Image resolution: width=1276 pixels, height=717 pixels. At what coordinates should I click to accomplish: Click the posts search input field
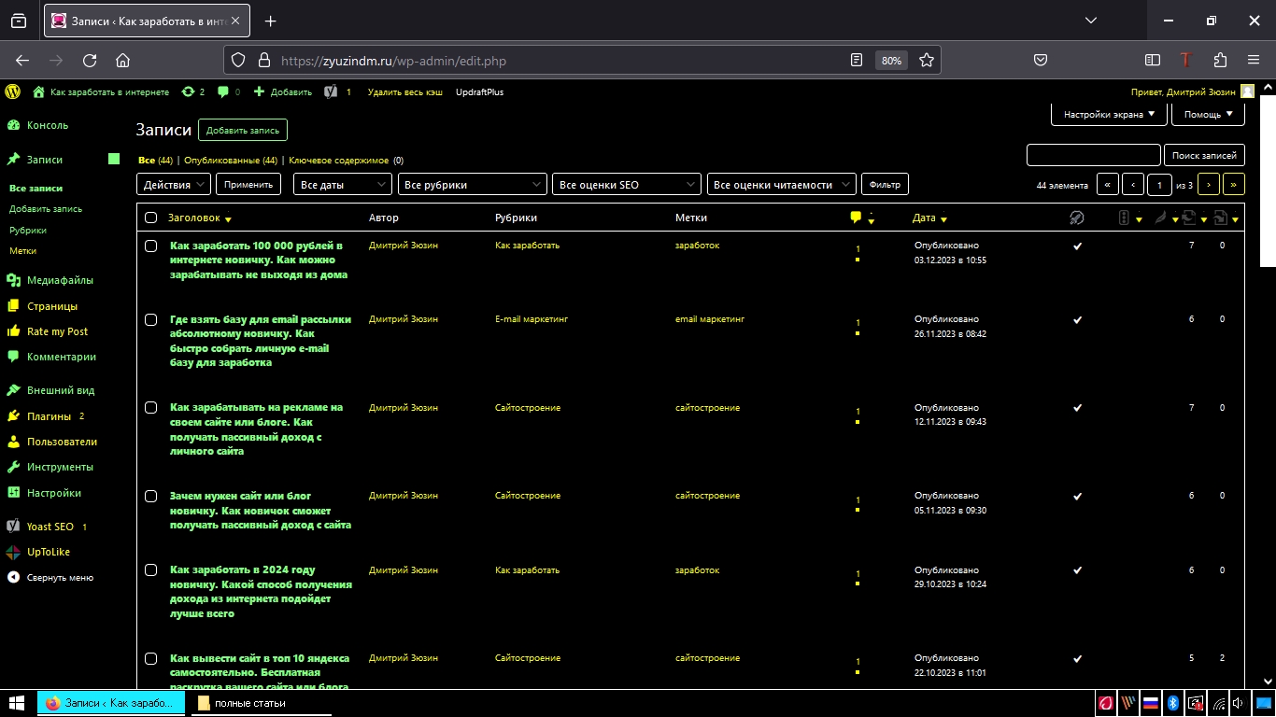click(1093, 155)
